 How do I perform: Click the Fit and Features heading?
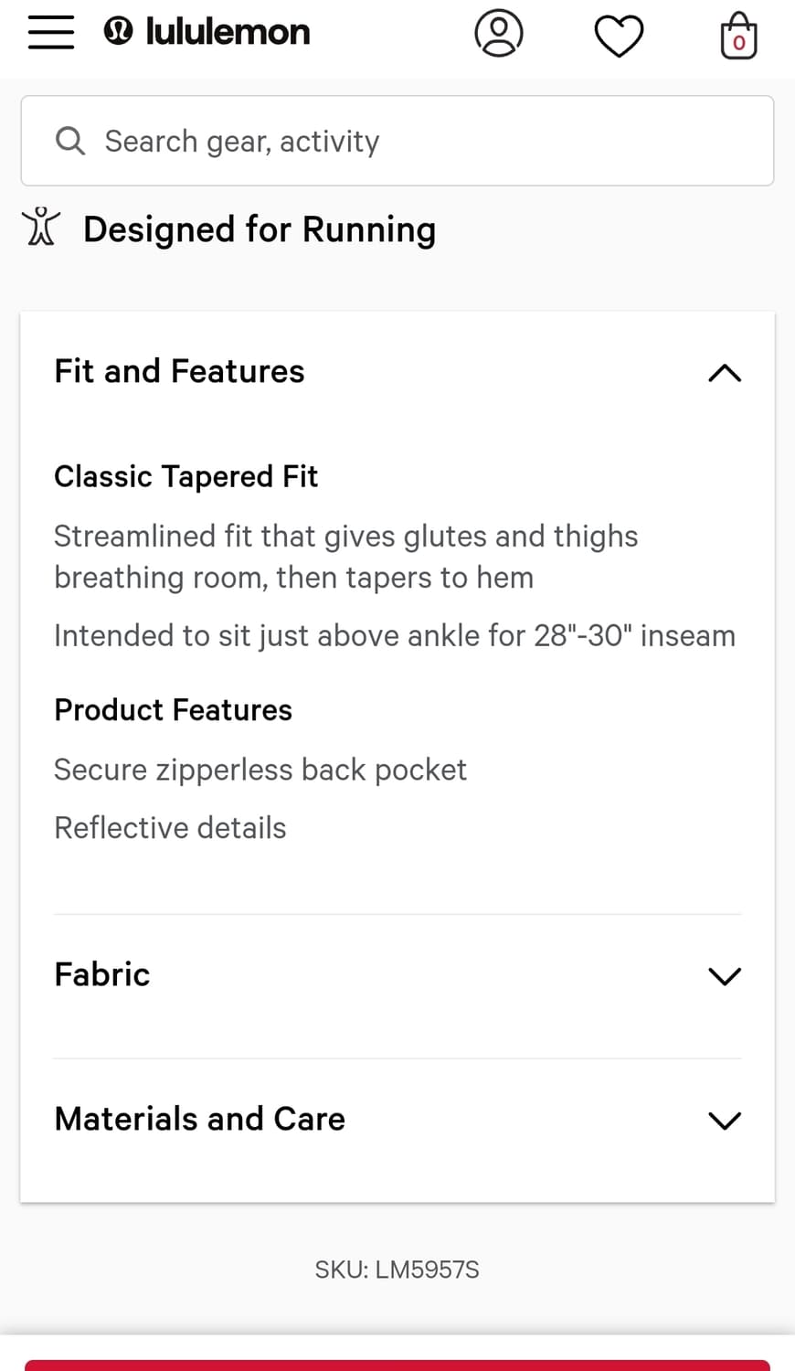(179, 371)
